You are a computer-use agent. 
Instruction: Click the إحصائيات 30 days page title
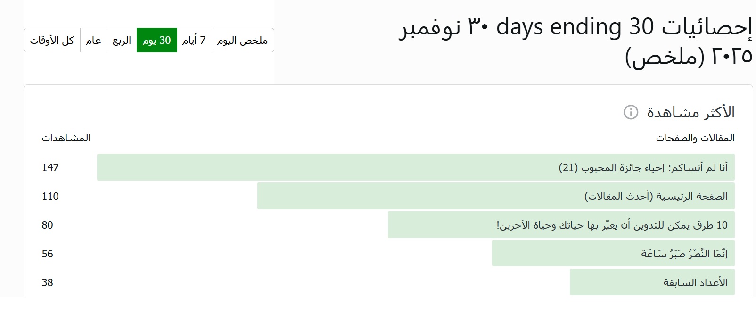575,41
